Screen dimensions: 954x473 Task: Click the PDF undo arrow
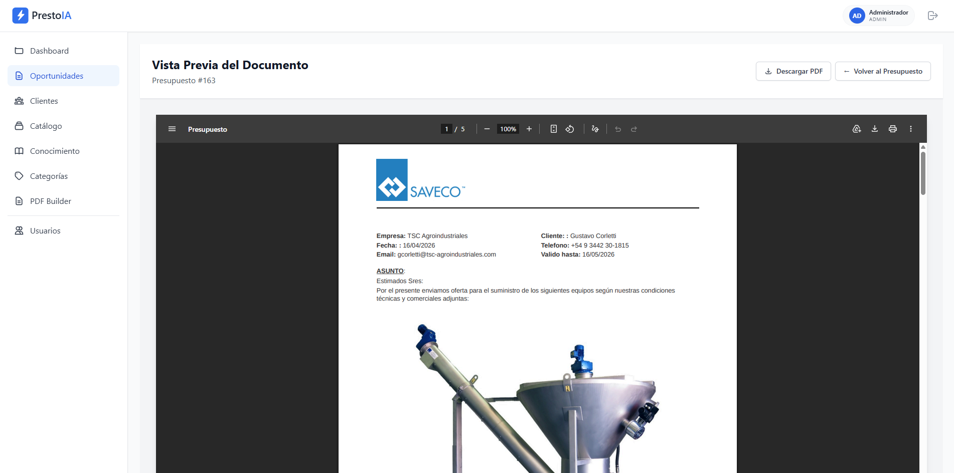click(x=618, y=129)
